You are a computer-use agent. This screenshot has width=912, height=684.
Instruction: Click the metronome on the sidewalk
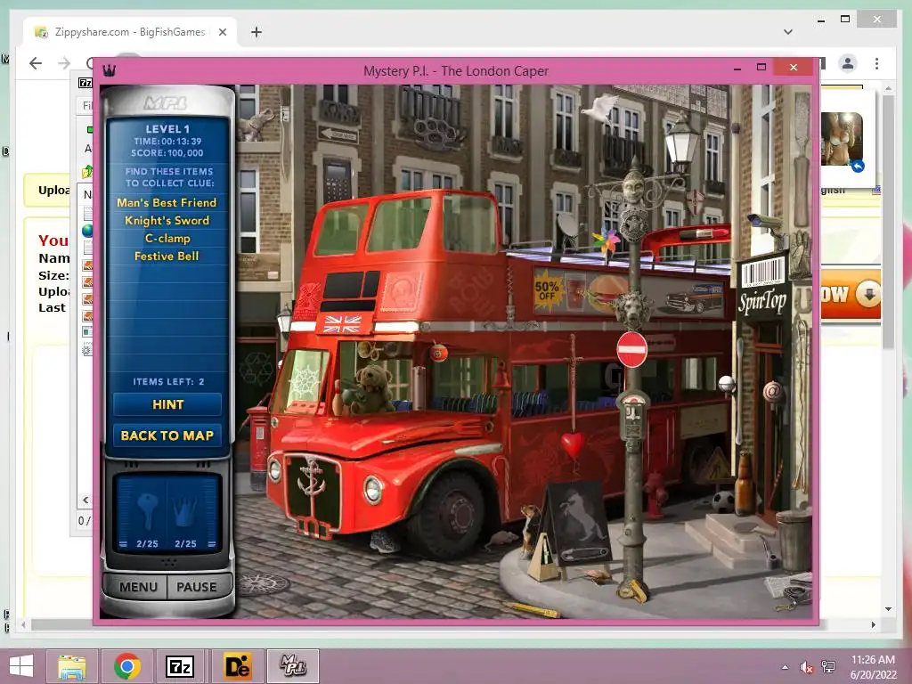544,558
